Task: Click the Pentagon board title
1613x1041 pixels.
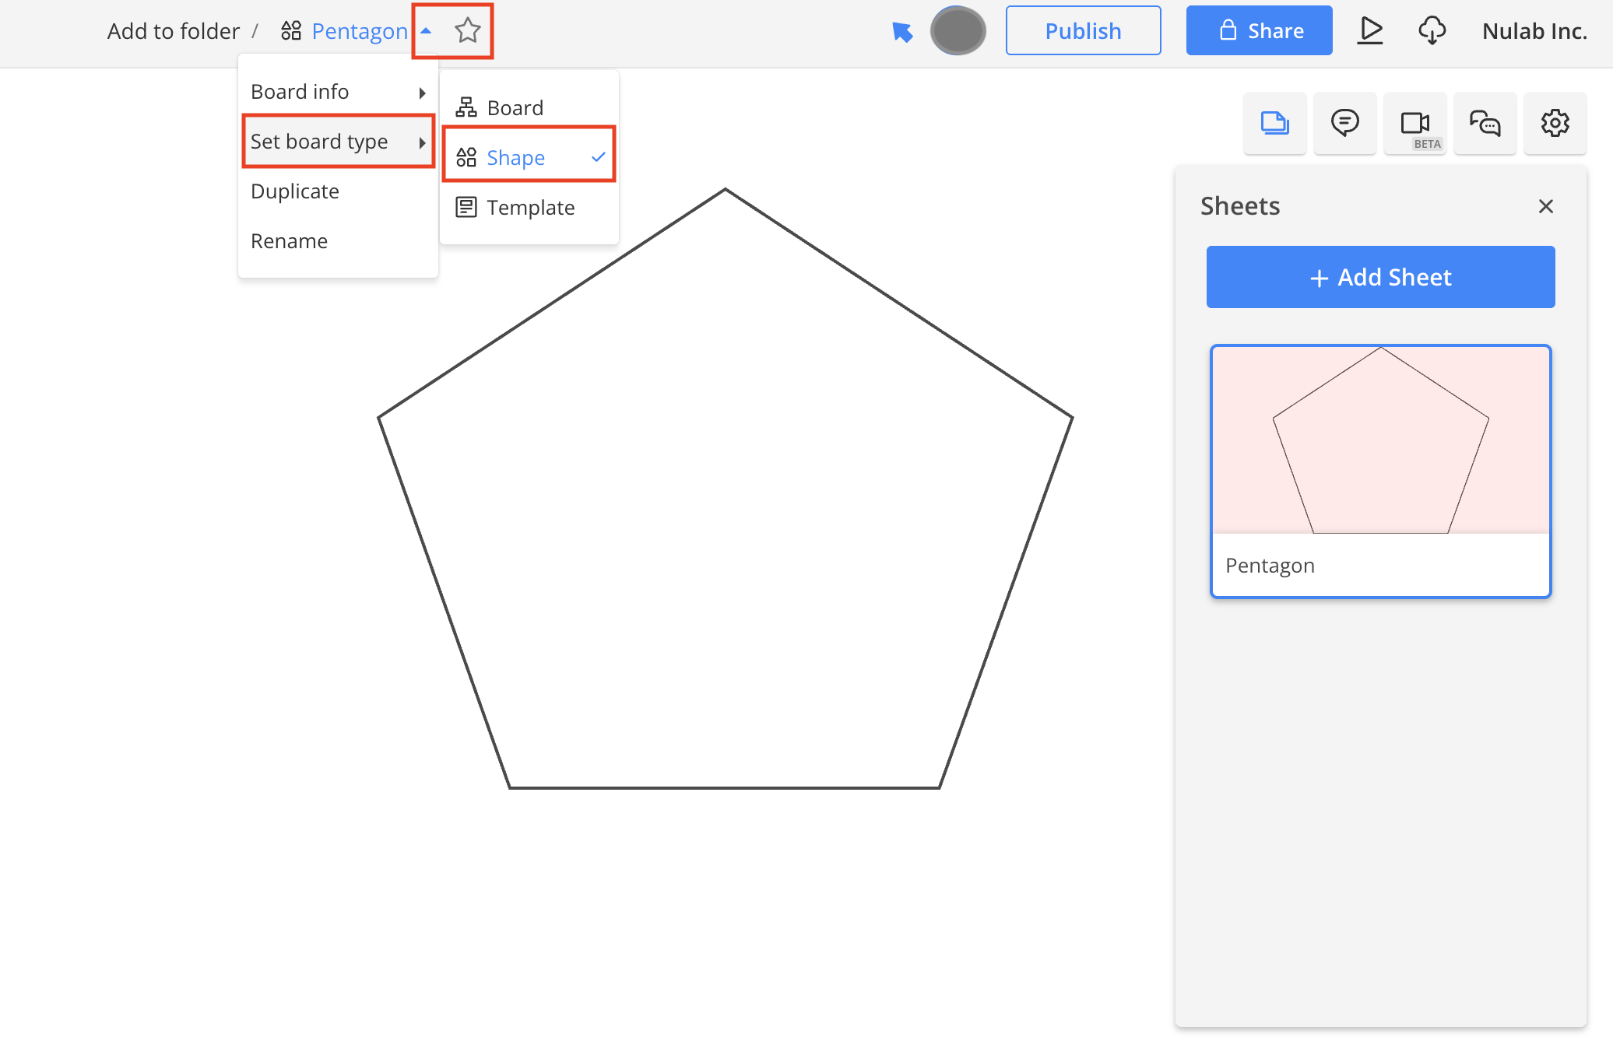Action: (360, 31)
